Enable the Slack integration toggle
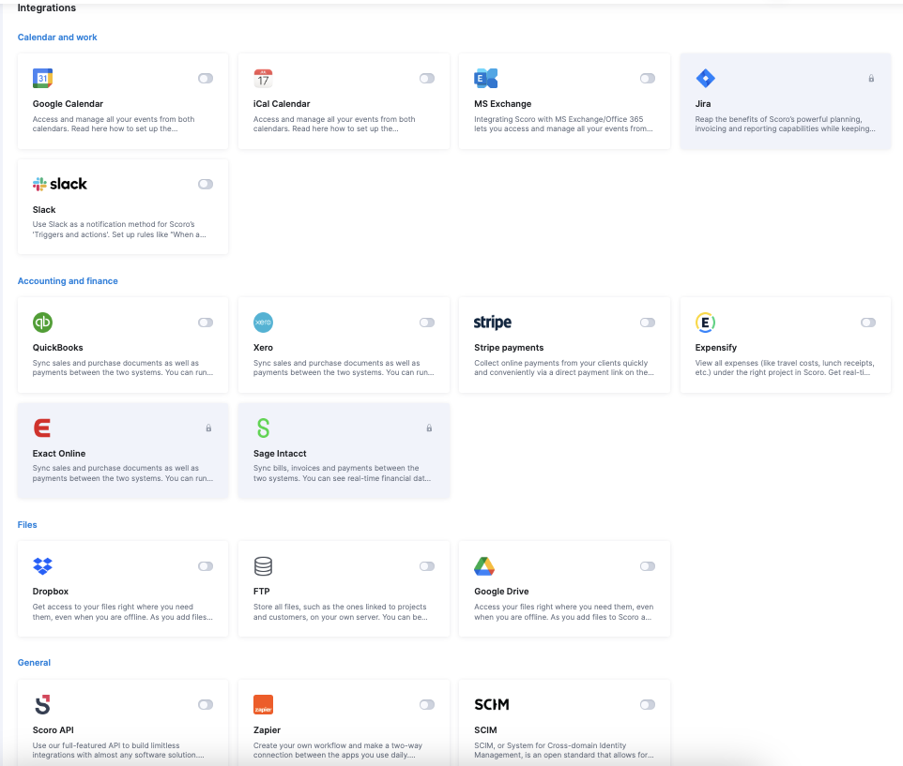This screenshot has width=903, height=766. click(x=206, y=184)
